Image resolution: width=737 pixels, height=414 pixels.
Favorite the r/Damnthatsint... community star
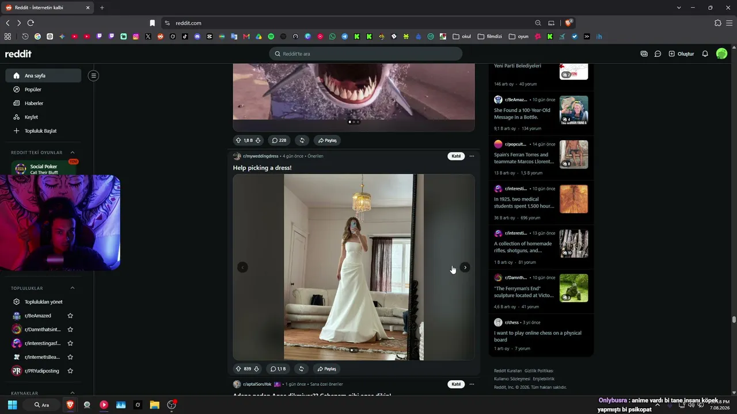point(70,329)
